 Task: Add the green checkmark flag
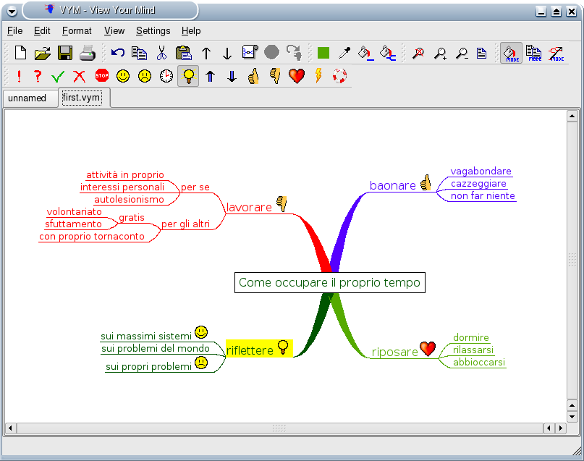(x=59, y=76)
